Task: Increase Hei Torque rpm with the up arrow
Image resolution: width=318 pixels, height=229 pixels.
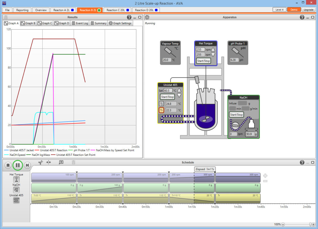Action: tap(213, 49)
